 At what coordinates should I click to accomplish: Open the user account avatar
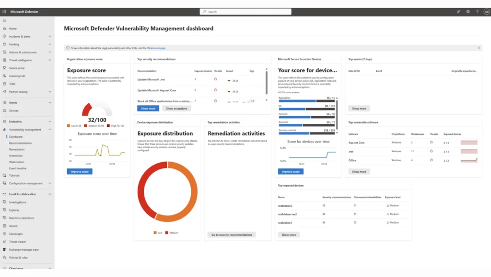coord(486,11)
